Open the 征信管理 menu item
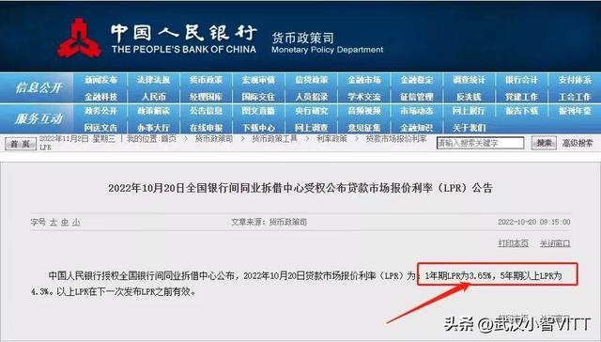Viewport: 601px width, 342px height. (417, 97)
